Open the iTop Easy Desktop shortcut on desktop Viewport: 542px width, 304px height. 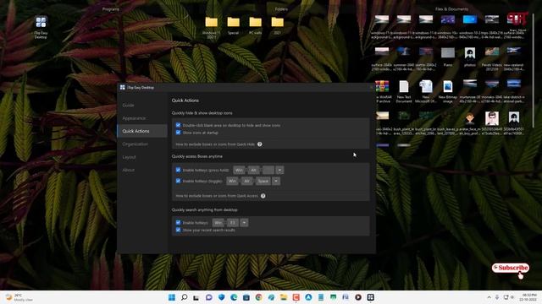(41, 26)
